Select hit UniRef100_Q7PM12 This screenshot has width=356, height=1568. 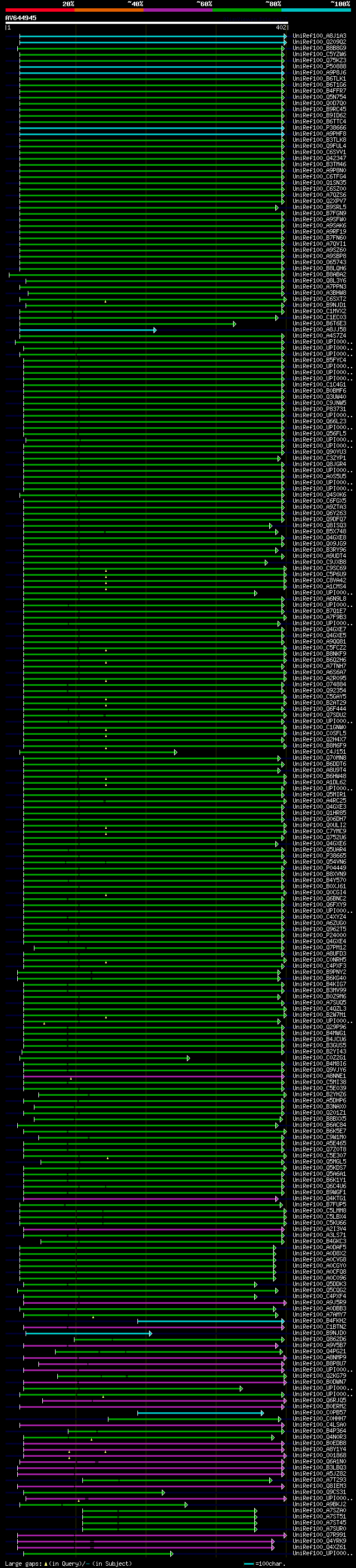[x=319, y=948]
